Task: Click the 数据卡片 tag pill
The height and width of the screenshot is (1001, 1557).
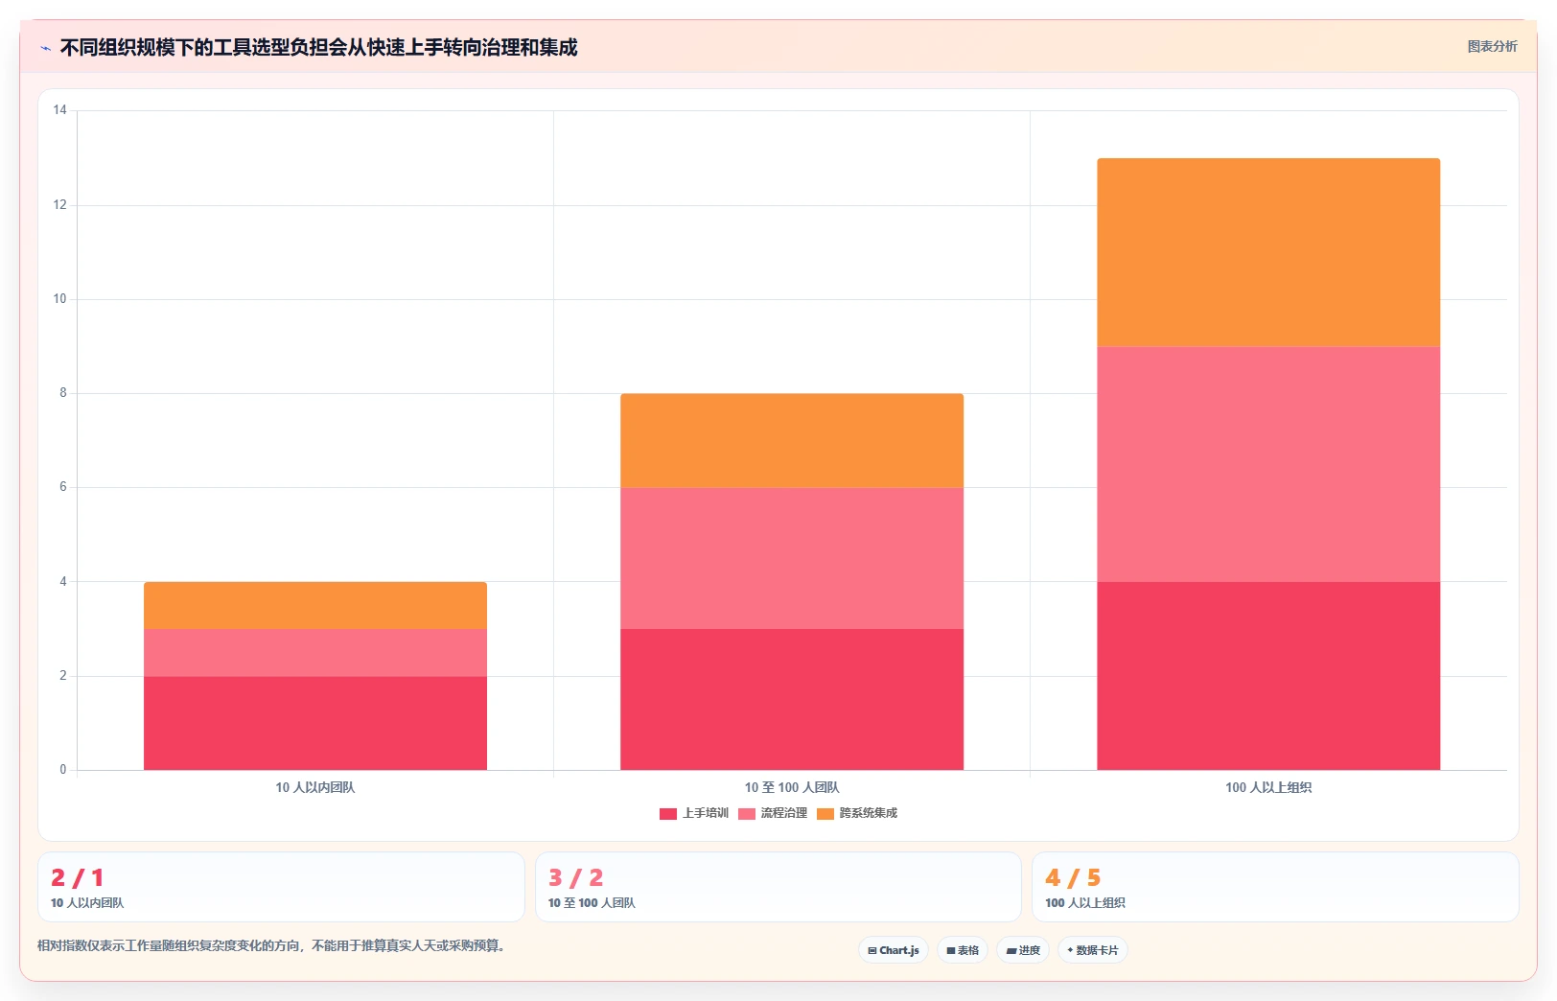Action: coord(1093,950)
